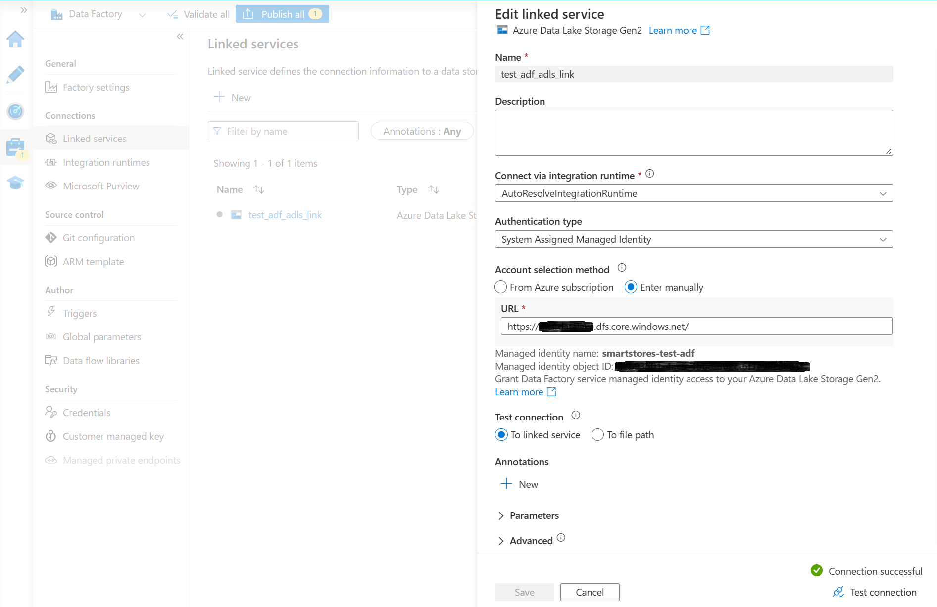The image size is (937, 607).
Task: Open Factory settings
Action: 96,87
